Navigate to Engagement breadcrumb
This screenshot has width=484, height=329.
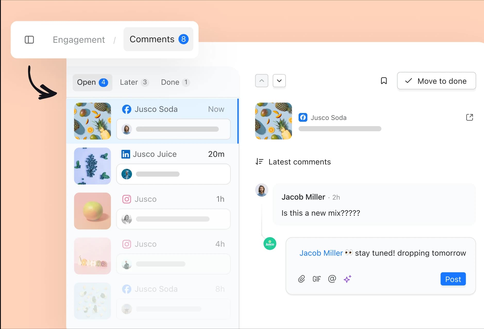79,40
